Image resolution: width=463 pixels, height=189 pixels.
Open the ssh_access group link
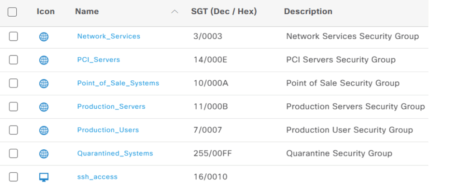click(97, 177)
